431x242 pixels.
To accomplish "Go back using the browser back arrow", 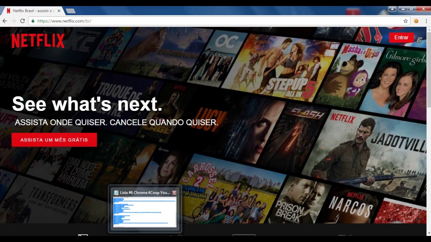I will click(x=5, y=21).
